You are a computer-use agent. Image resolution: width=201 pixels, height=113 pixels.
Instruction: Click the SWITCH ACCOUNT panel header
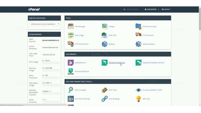coord(44,18)
